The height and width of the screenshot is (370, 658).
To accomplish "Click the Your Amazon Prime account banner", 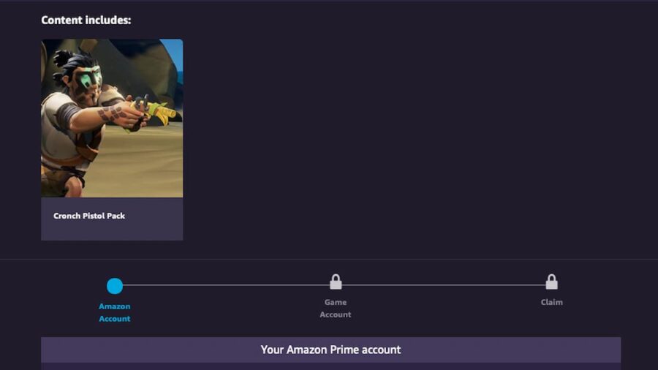I will click(330, 350).
